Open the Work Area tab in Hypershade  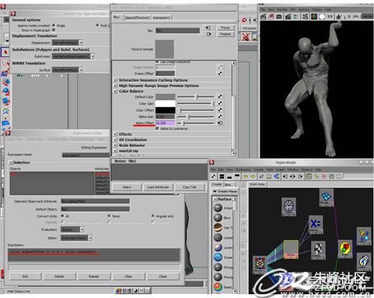(257, 185)
